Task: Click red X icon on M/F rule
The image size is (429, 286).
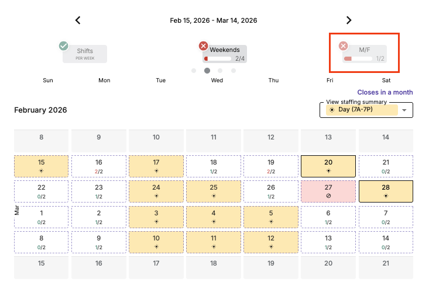Action: (x=344, y=46)
